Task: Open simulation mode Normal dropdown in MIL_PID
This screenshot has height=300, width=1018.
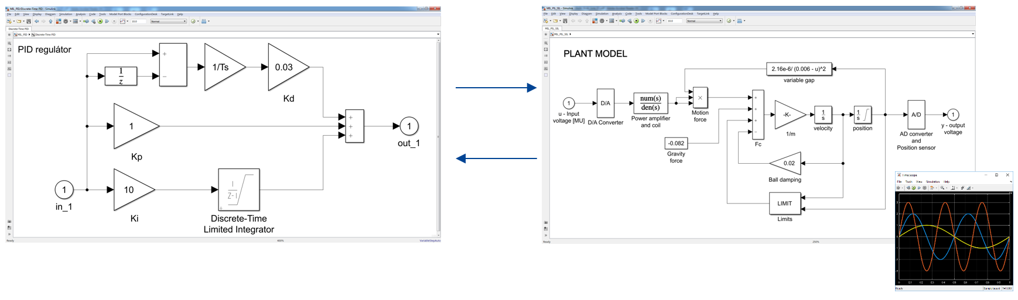Action: coord(168,21)
